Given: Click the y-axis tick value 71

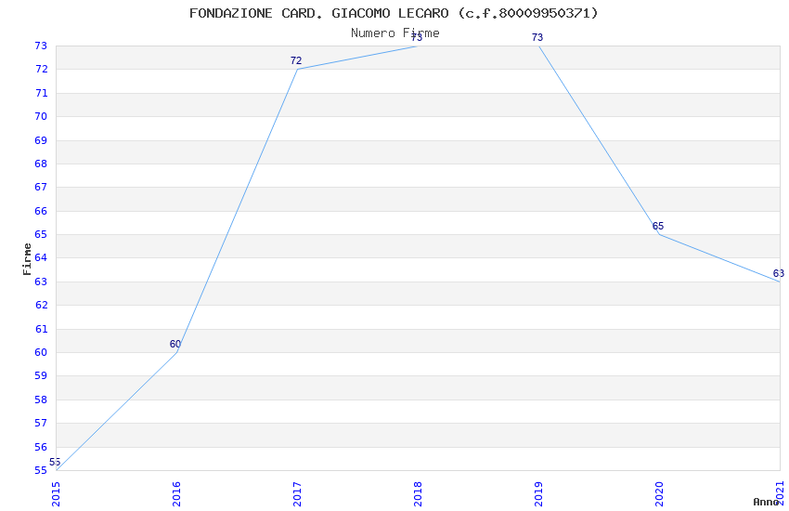Looking at the screenshot, I should tap(41, 93).
